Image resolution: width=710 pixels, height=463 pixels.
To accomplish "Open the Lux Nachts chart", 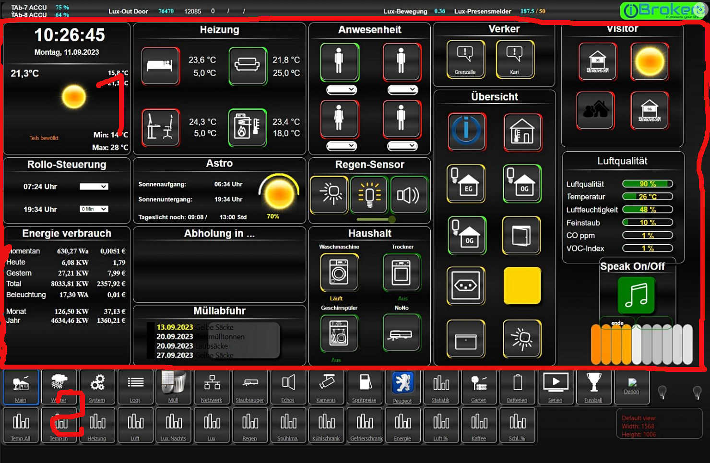I will tap(174, 425).
